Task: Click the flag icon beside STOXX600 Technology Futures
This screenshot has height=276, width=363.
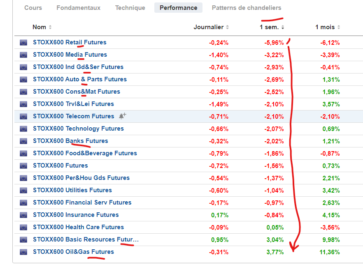Action: (23, 129)
